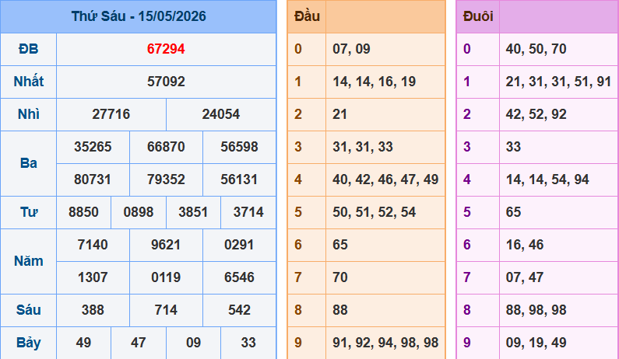Click Sáu prize number 388
The height and width of the screenshot is (359, 619).
[93, 310]
